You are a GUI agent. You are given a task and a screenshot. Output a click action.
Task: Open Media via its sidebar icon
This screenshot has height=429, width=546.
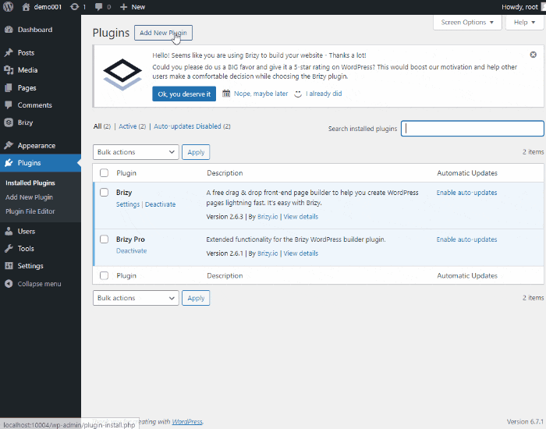9,70
